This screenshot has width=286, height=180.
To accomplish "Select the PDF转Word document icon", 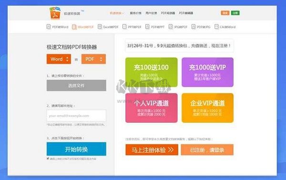I will click(x=49, y=27).
